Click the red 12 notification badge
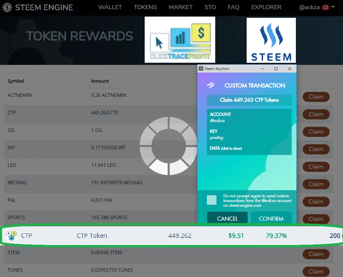 pos(326,7)
